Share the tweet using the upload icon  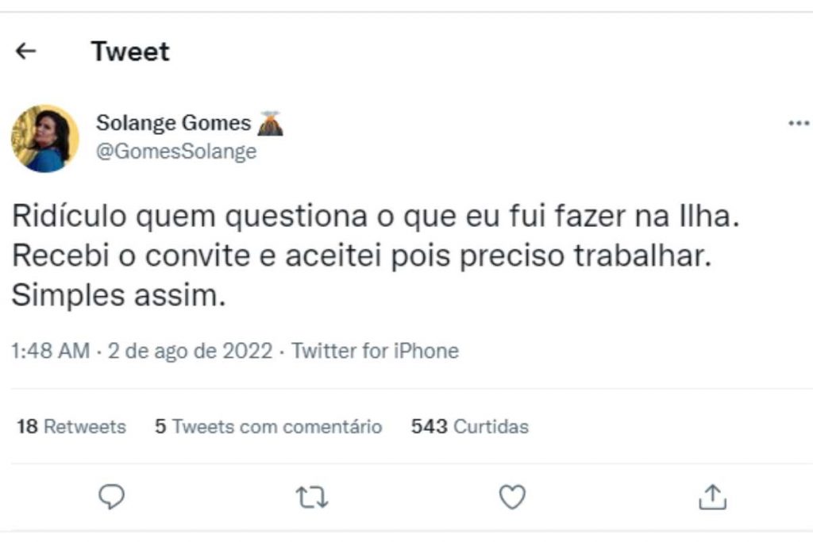712,498
